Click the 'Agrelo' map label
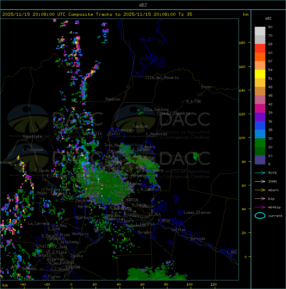Image resolution: width=286 pixels, height=289 pixels. click(84, 206)
